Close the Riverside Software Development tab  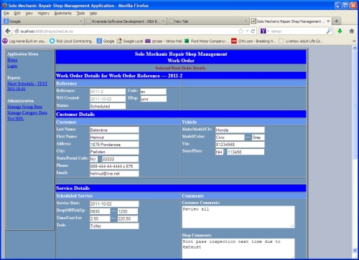click(163, 21)
